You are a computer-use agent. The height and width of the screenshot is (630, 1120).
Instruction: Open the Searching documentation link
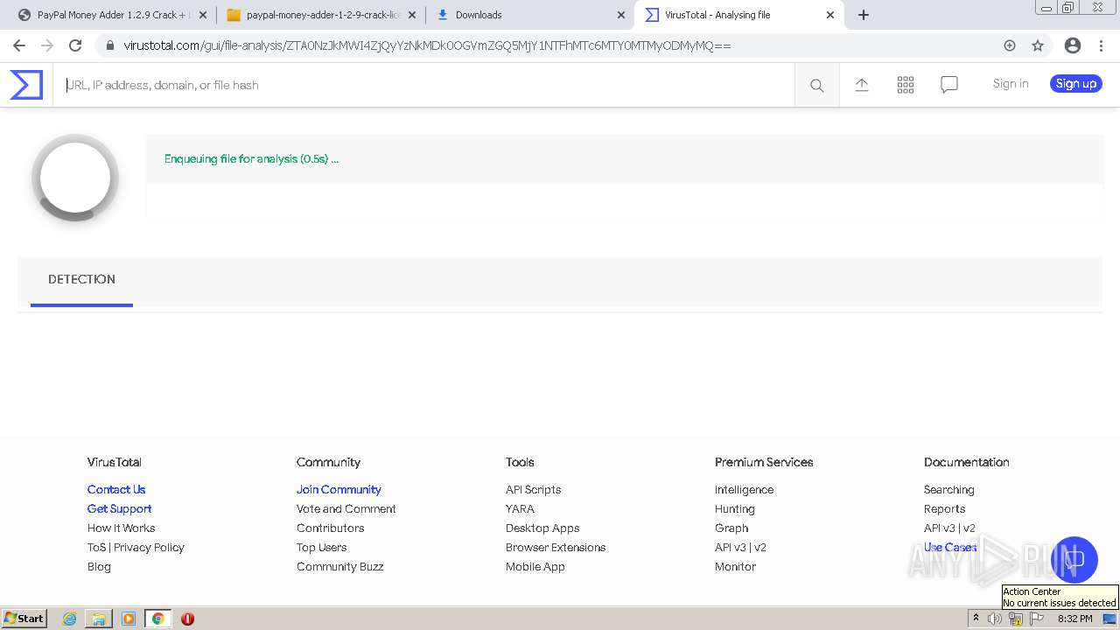click(x=949, y=490)
